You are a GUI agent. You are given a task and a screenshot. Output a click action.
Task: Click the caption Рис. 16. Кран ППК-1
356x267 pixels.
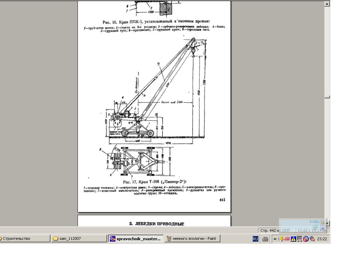[156, 22]
